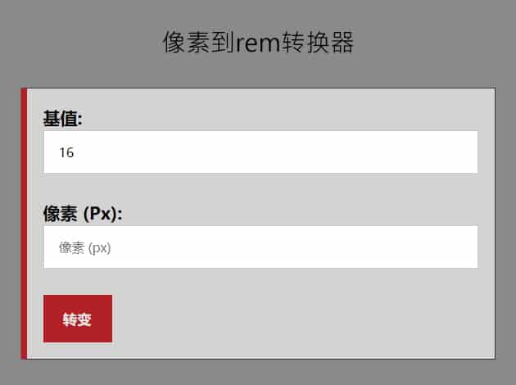The height and width of the screenshot is (385, 516).
Task: Click right end of pixel input field
Action: point(463,247)
